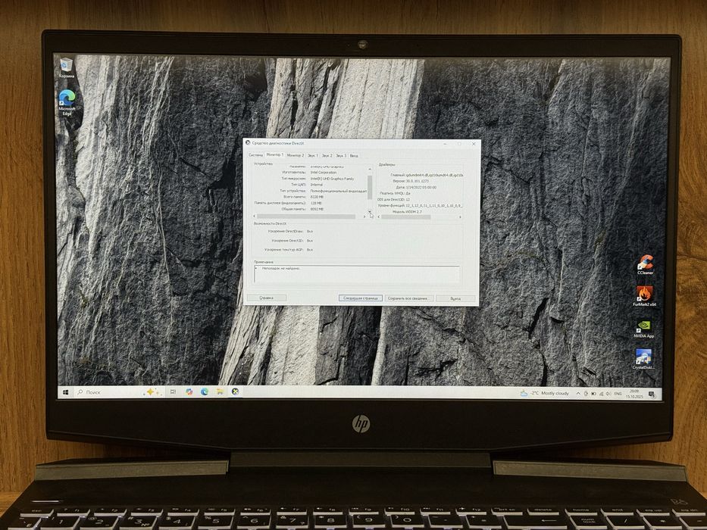Image resolution: width=707 pixels, height=530 pixels.
Task: Click the device list scroll-up arrow
Action: [370, 169]
